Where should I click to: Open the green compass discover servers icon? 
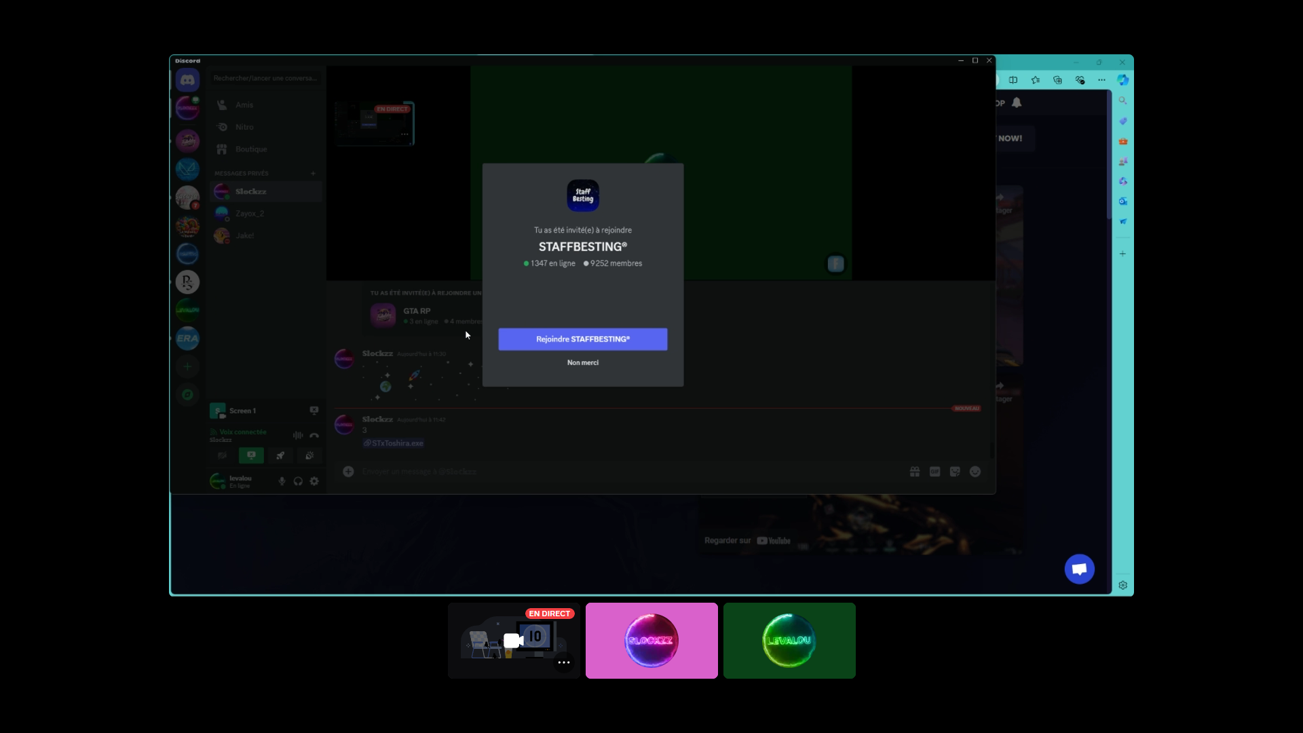[187, 394]
